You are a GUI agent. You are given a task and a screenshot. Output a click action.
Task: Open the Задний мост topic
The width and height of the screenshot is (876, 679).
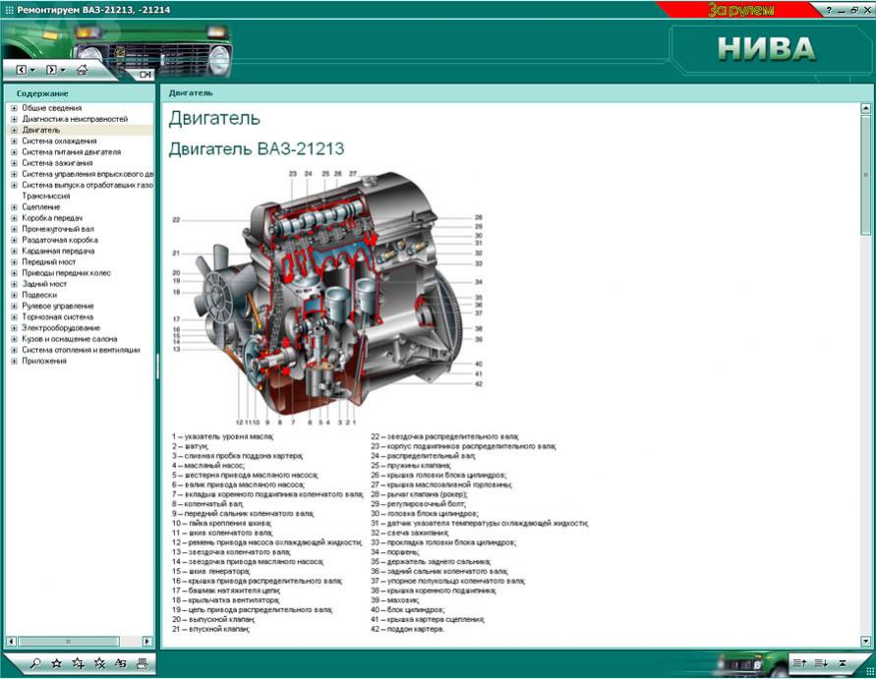click(x=44, y=284)
